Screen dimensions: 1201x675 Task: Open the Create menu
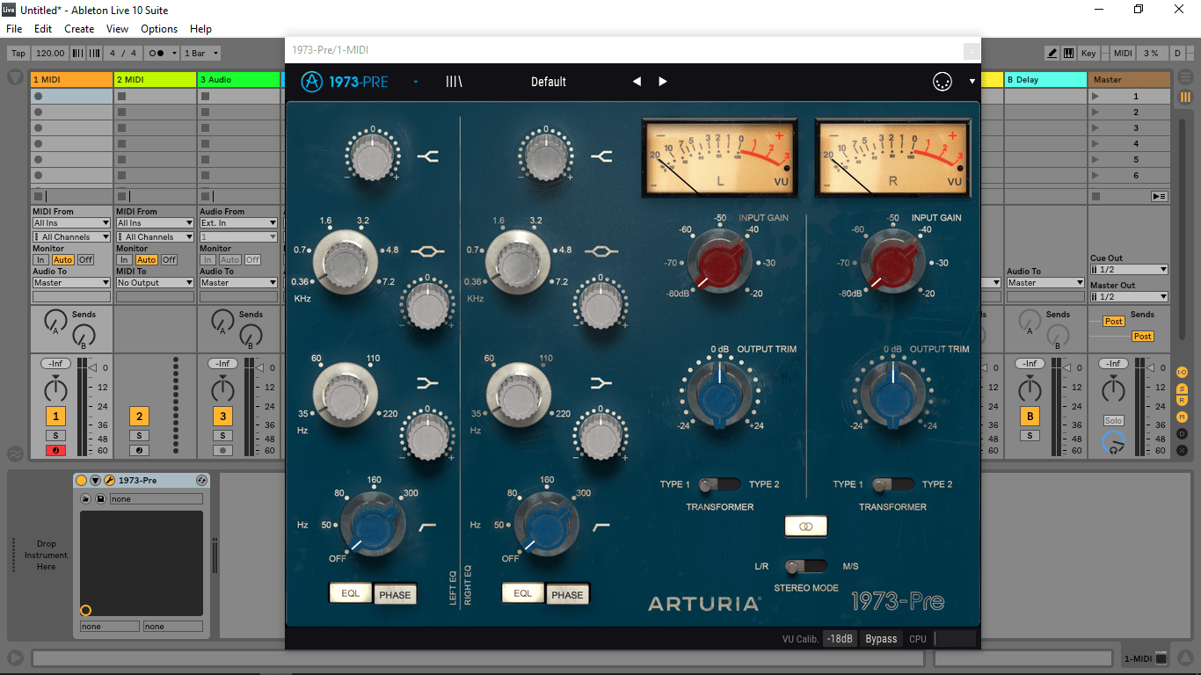(79, 29)
